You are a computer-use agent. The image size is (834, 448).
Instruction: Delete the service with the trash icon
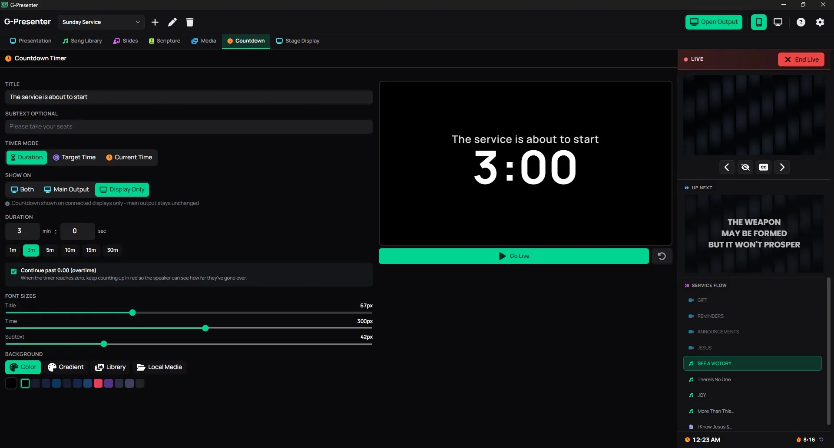(190, 22)
